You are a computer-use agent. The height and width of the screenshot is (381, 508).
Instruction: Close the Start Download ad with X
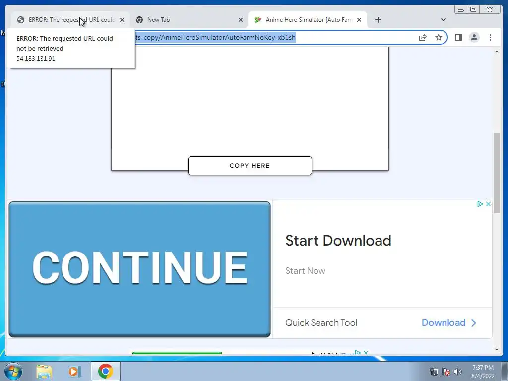coord(488,204)
